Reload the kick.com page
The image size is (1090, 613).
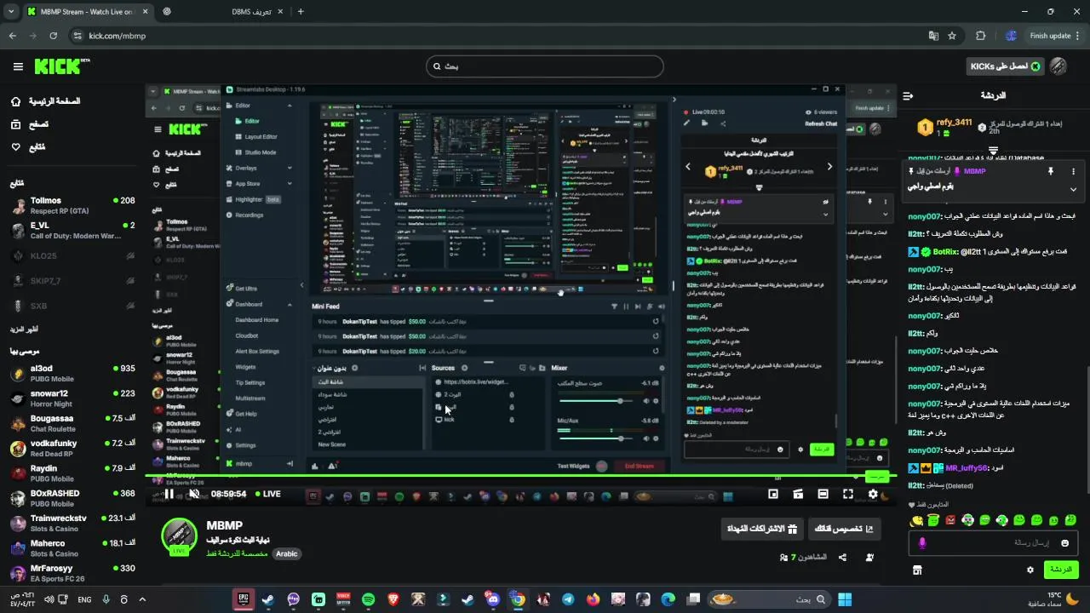click(x=53, y=36)
